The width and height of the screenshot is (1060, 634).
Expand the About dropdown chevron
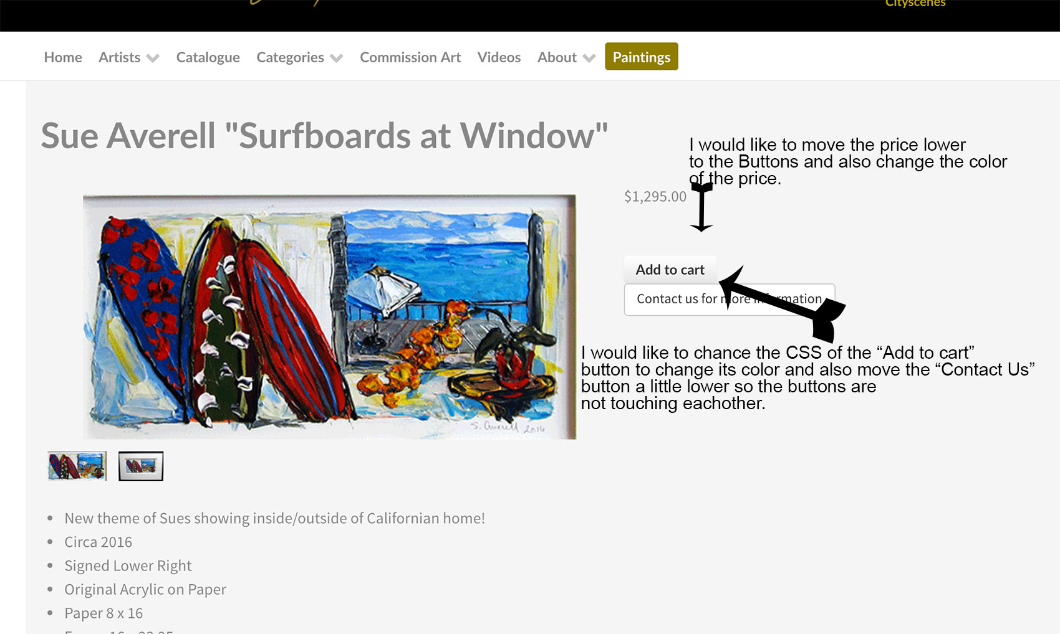(x=589, y=58)
